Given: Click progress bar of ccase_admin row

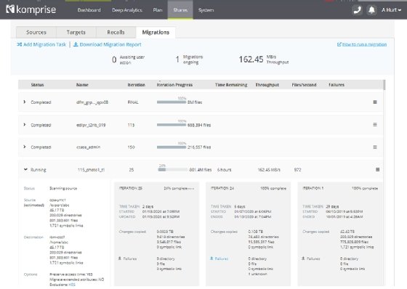Looking at the screenshot, I should [x=172, y=147].
